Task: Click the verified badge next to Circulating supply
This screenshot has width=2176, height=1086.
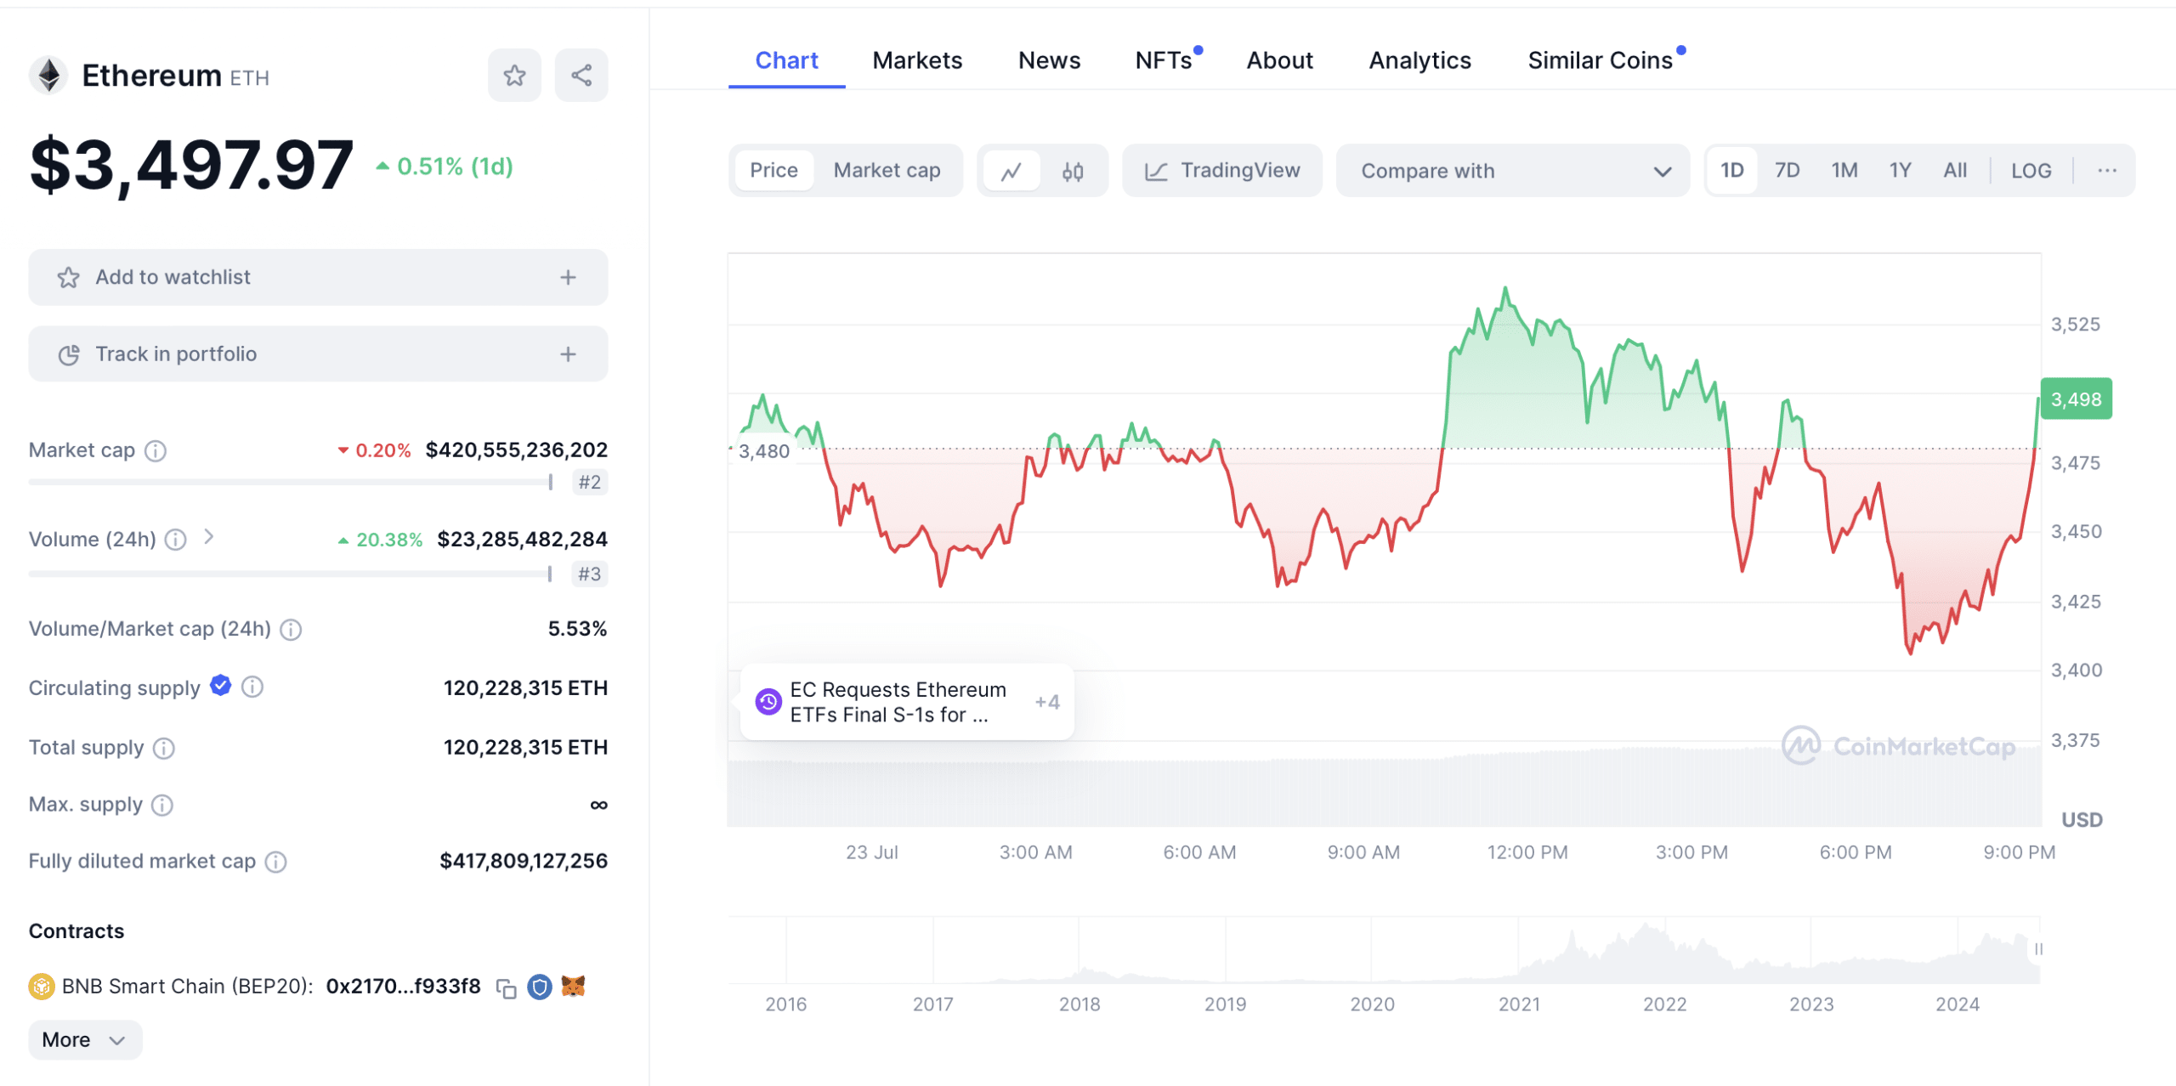Action: 221,685
